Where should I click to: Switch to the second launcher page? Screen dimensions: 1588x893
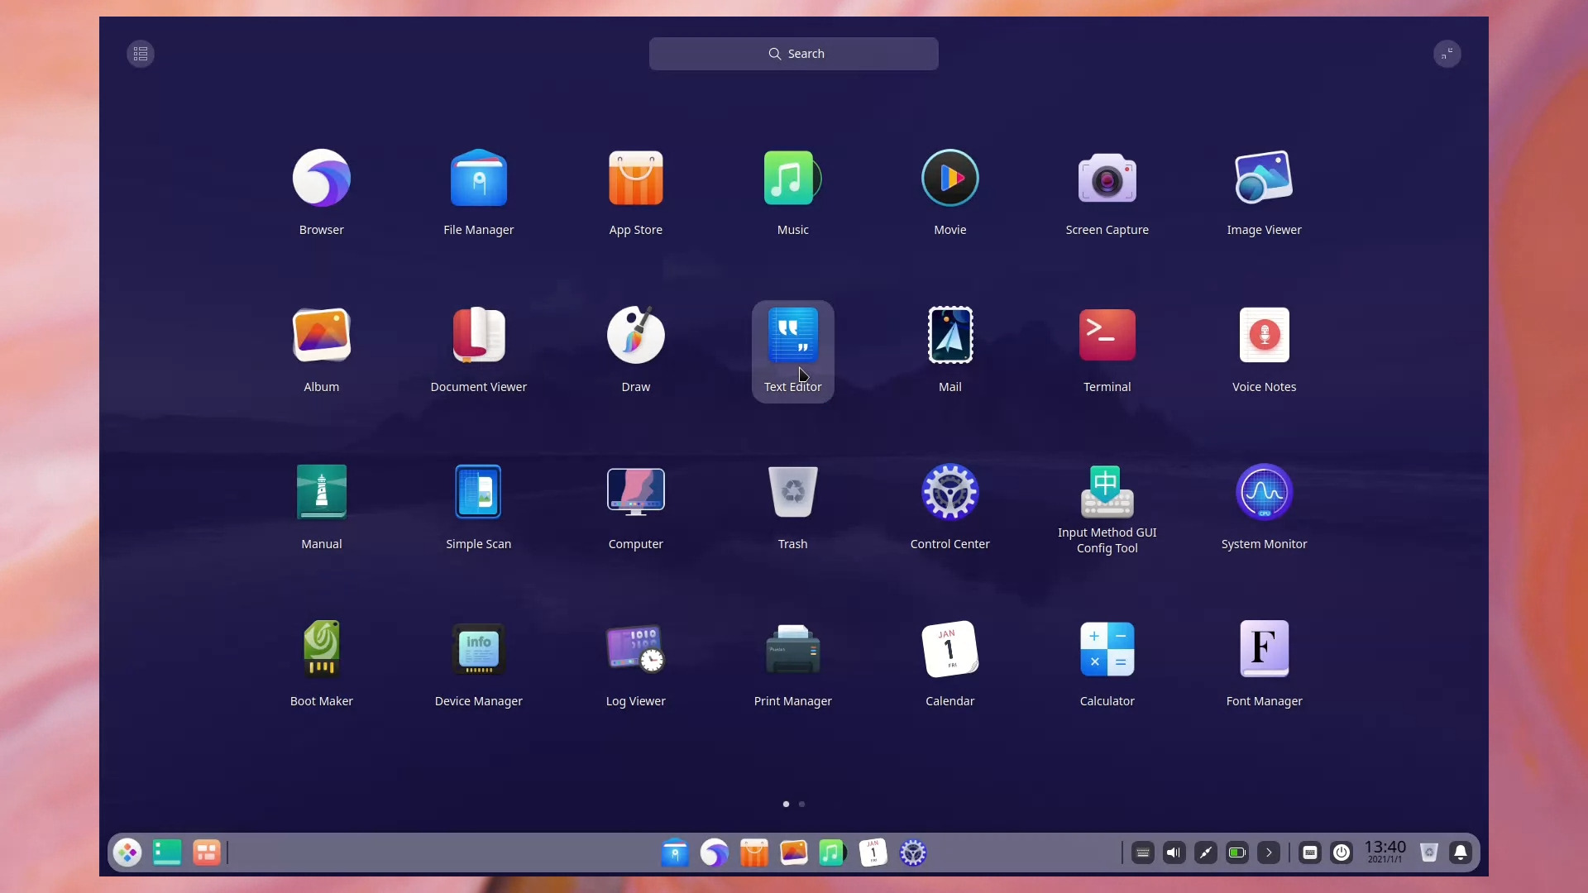pos(802,804)
